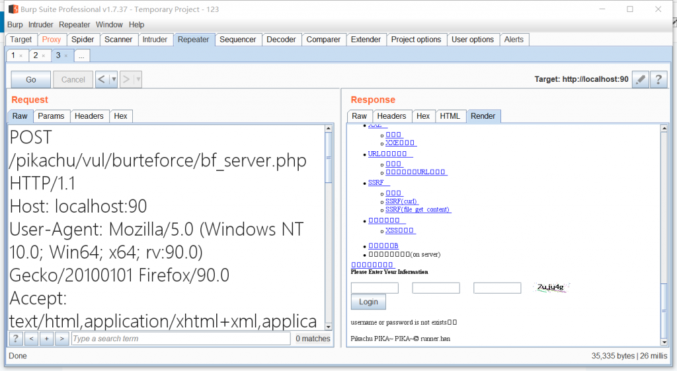Image resolution: width=677 pixels, height=371 pixels.
Task: Focus the Type a search term field
Action: (180, 339)
